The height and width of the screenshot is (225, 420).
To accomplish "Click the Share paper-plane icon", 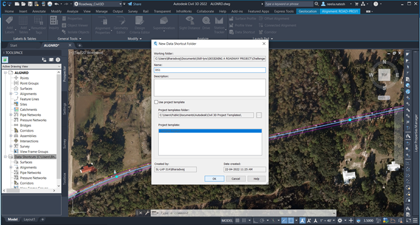I will [130, 4].
